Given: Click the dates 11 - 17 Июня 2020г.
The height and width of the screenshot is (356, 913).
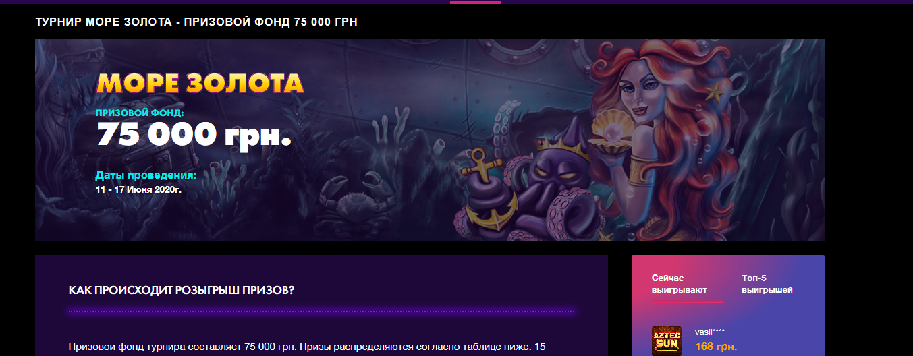Looking at the screenshot, I should (x=139, y=189).
